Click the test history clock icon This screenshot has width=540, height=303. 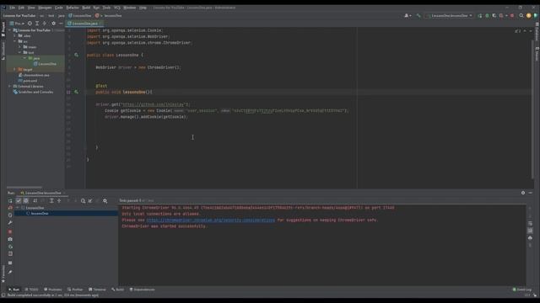click(x=83, y=200)
